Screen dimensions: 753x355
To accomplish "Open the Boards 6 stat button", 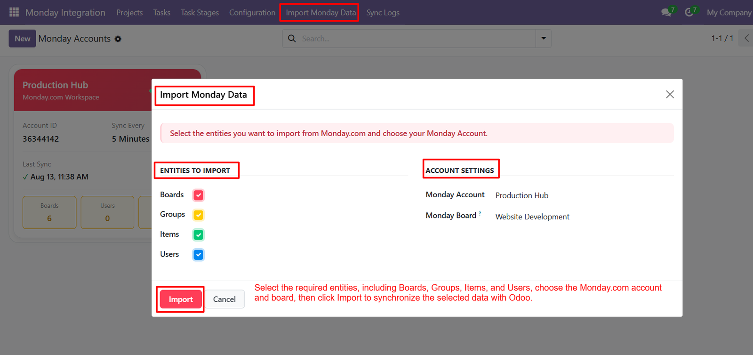I will (x=49, y=212).
